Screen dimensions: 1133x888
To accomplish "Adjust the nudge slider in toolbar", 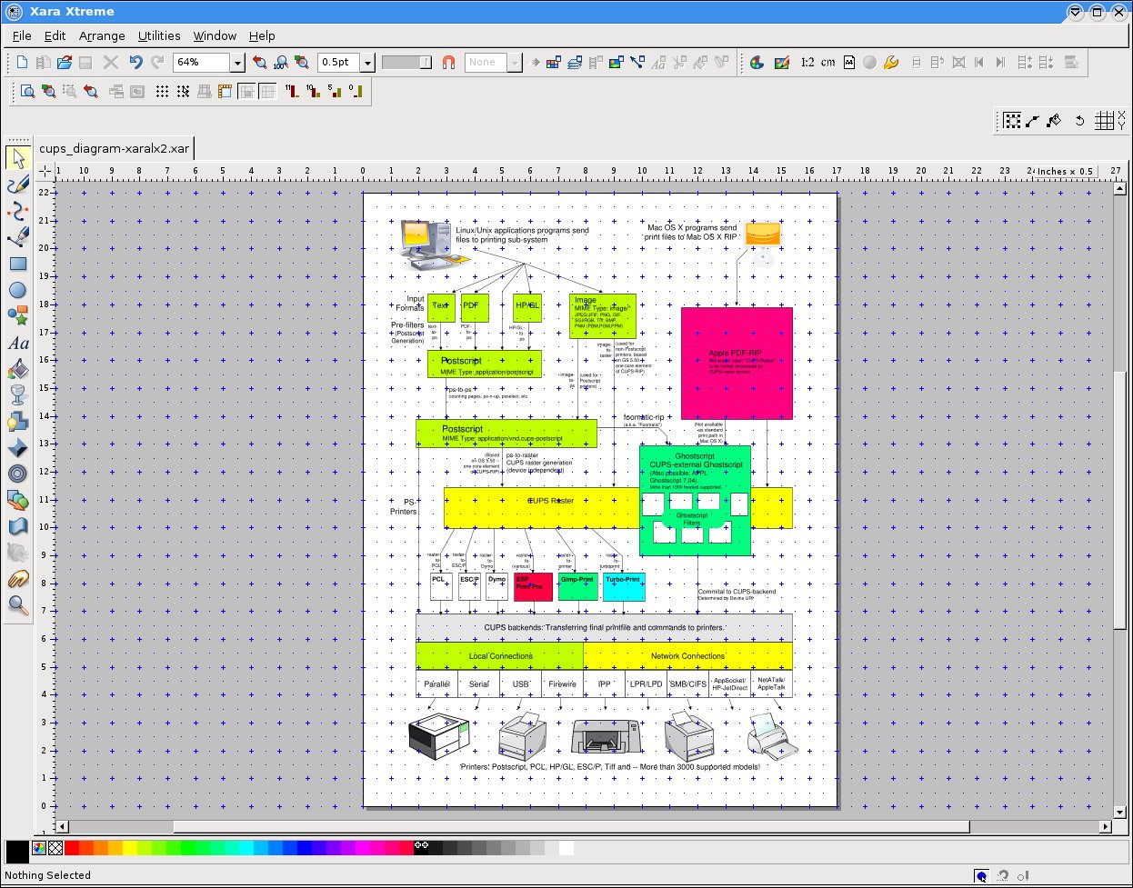I will (406, 63).
